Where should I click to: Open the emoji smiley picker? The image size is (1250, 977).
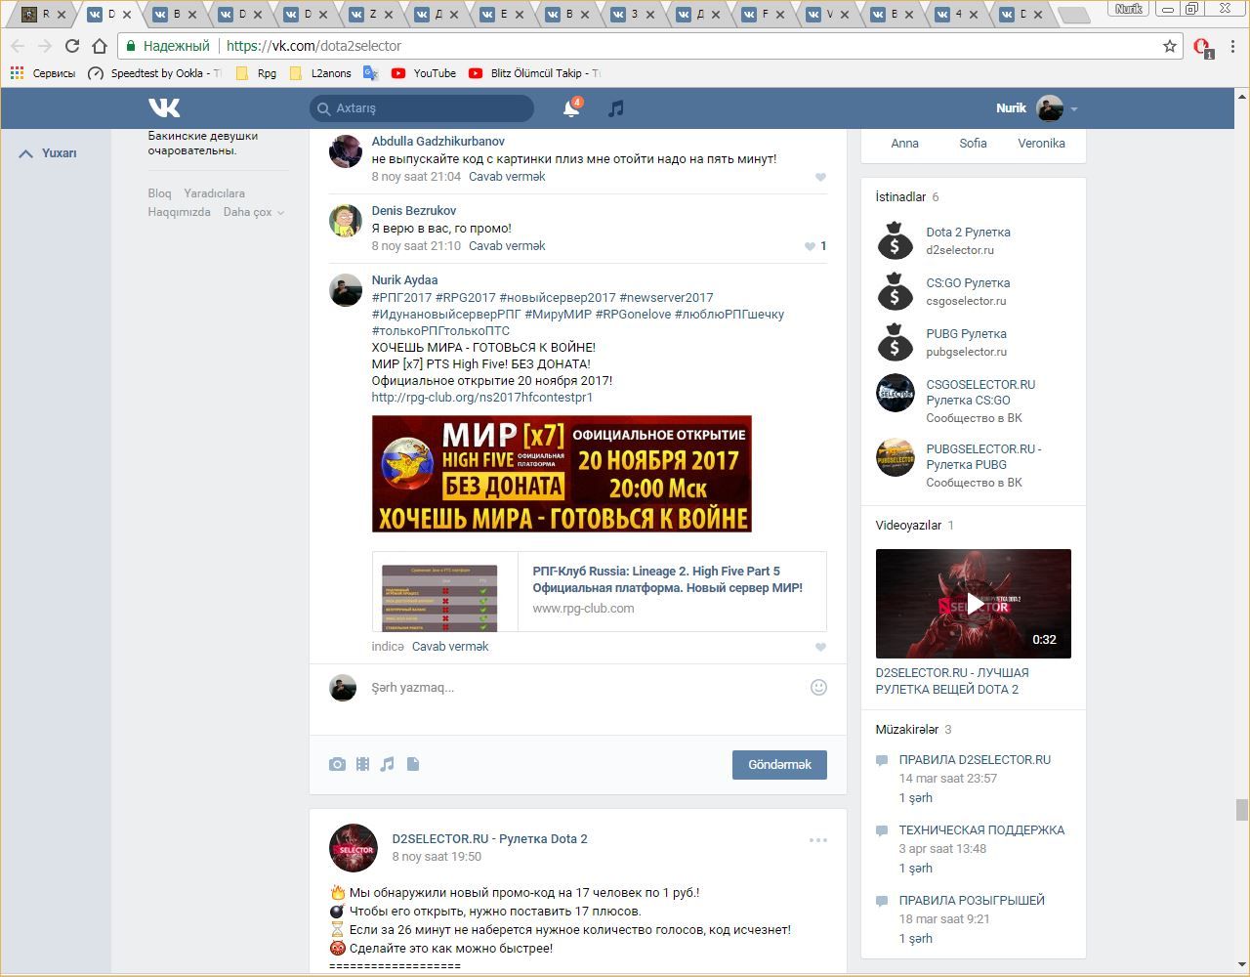819,687
